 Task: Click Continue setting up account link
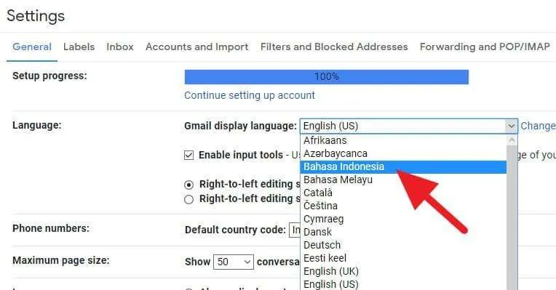(x=250, y=95)
